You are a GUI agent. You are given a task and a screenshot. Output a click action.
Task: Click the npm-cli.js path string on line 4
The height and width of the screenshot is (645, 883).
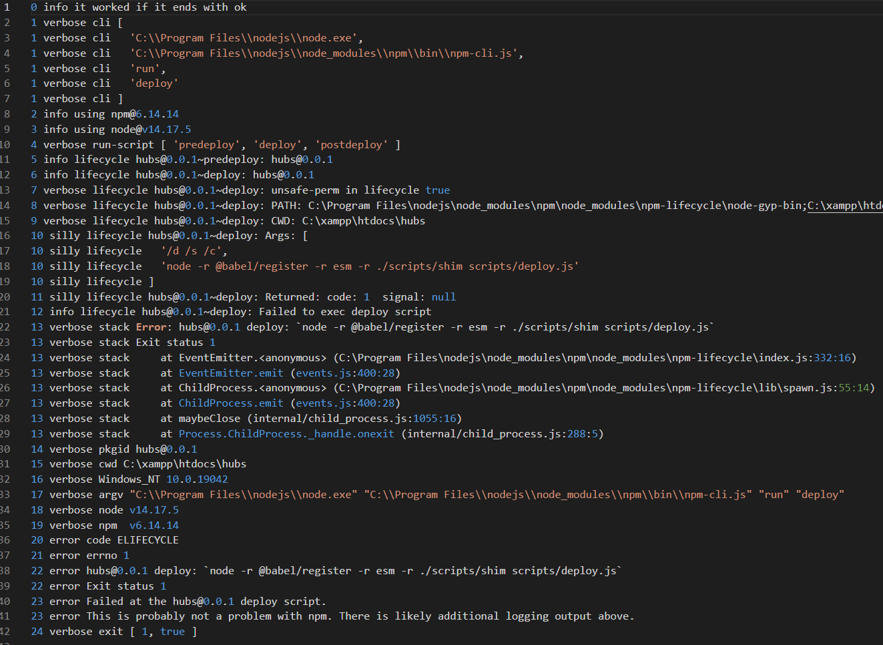click(325, 53)
